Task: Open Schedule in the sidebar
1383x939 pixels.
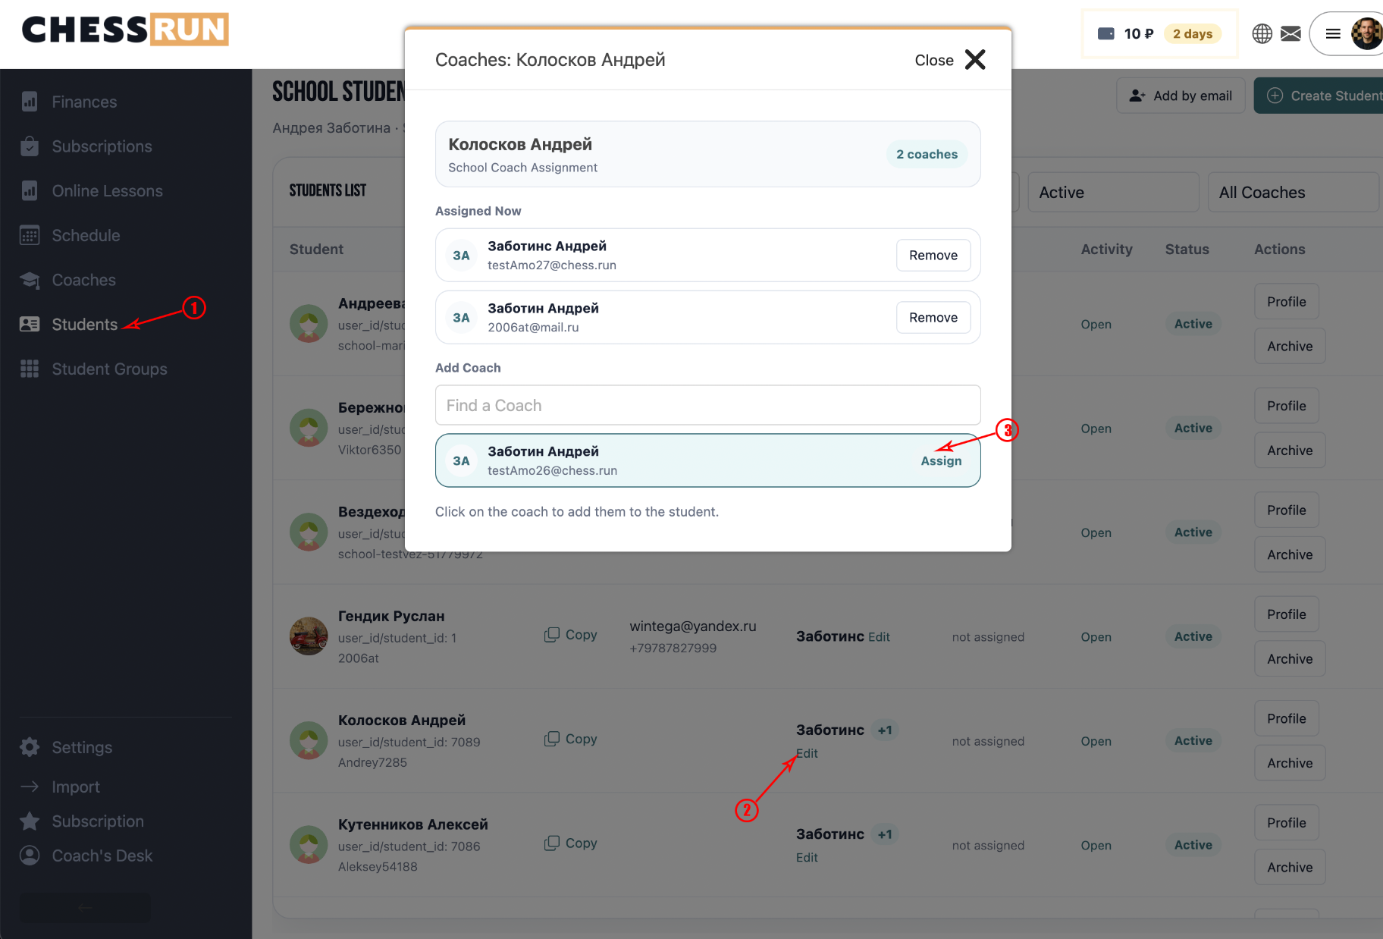Action: click(x=86, y=235)
